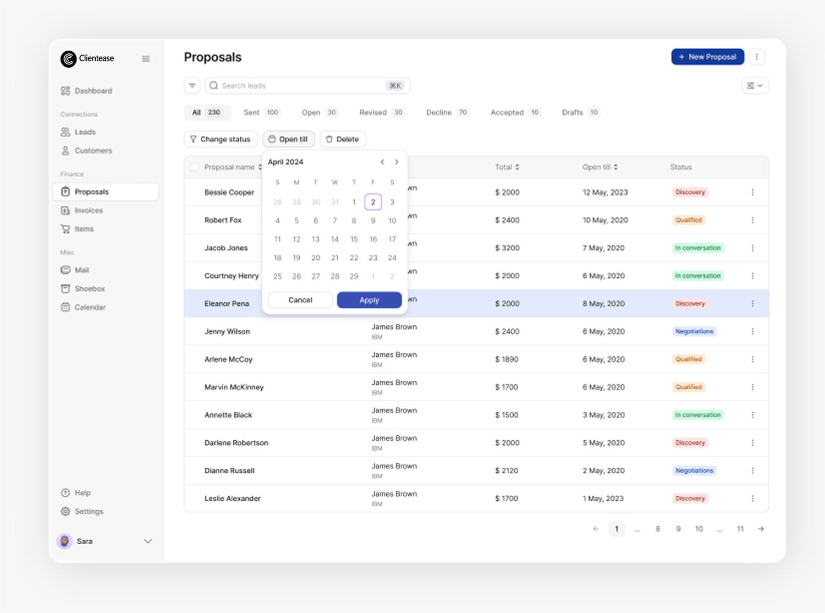825x613 pixels.
Task: Click the Delete button with trash icon
Action: [x=343, y=139]
